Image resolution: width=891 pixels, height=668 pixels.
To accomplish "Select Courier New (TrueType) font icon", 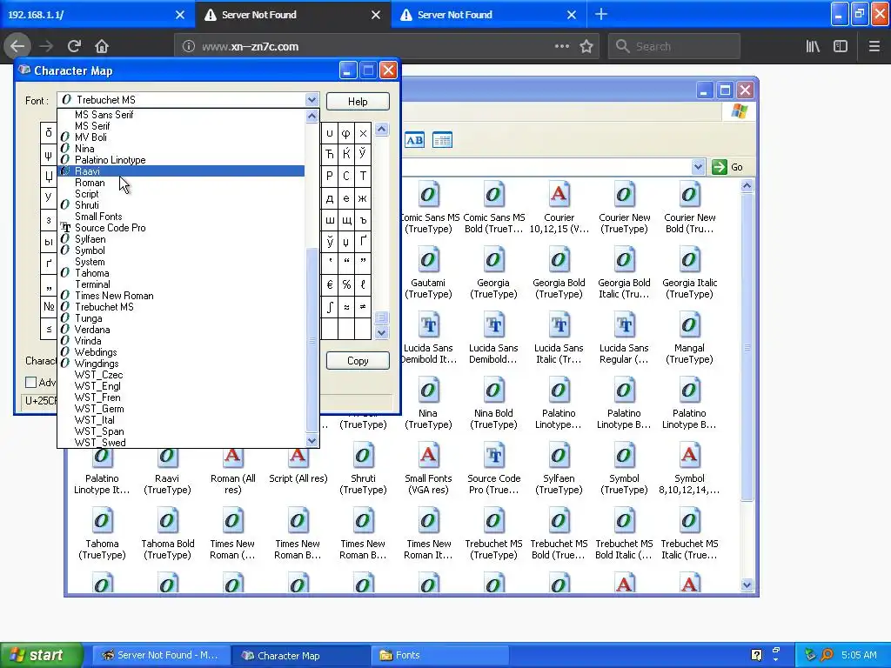I will point(624,208).
